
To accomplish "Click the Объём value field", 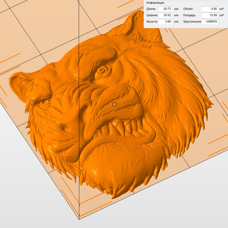I will (x=210, y=9).
